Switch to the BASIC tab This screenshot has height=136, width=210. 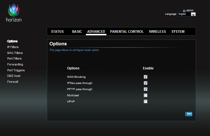pyautogui.click(x=77, y=32)
